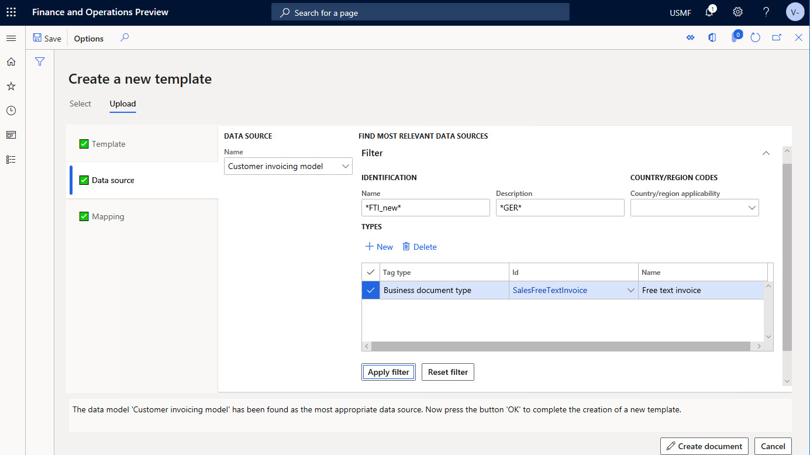Switch to the Select tab
Screen dimensions: 810x455
[x=80, y=104]
